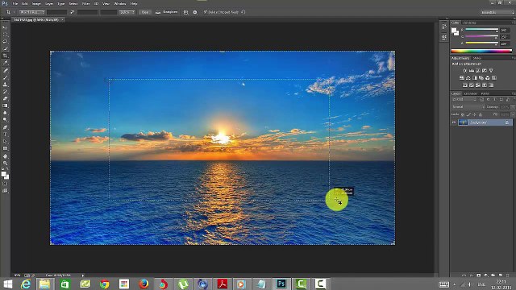The image size is (516, 290).
Task: Reset crop box icon in options bar
Action: pyautogui.click(x=243, y=12)
